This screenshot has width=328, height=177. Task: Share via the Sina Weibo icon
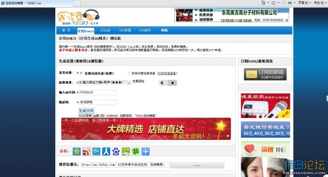click(x=86, y=151)
